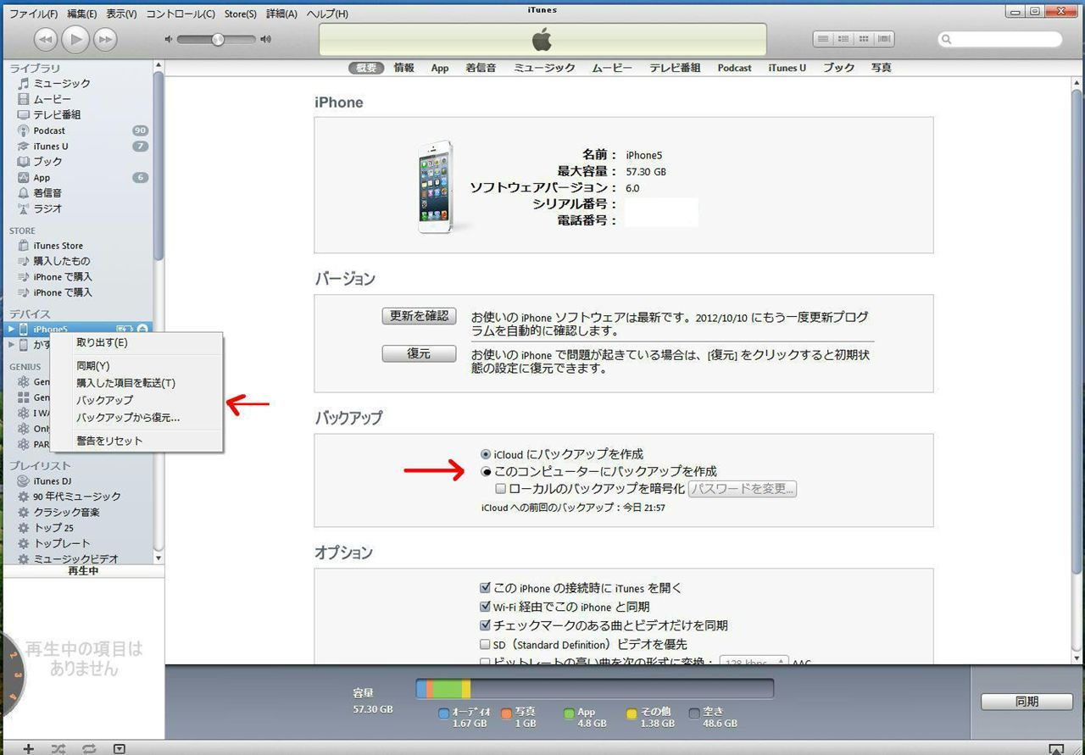Open the iTunes DJ playlist

(x=52, y=480)
